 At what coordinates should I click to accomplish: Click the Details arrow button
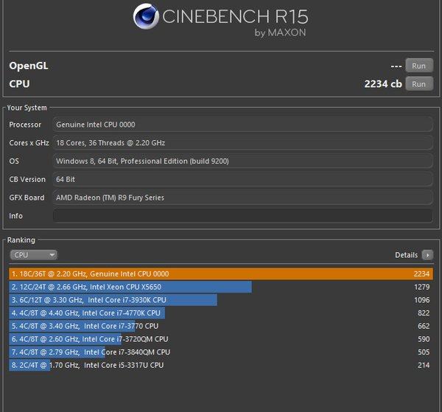[427, 255]
